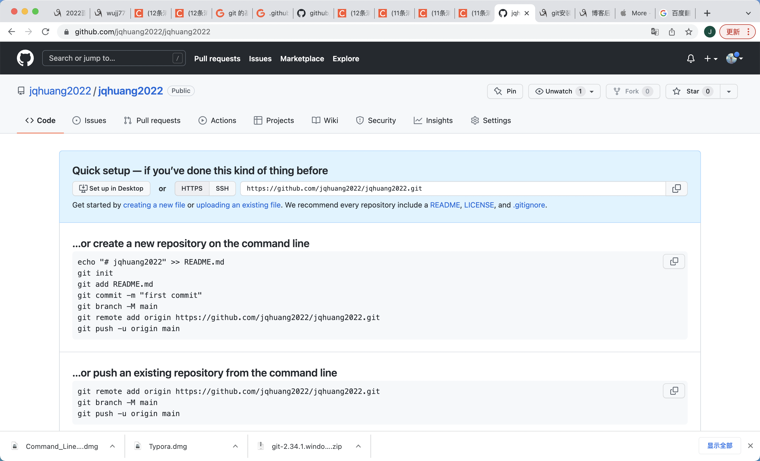Click the browser share icon
Viewport: 760px width, 461px height.
[x=672, y=32]
